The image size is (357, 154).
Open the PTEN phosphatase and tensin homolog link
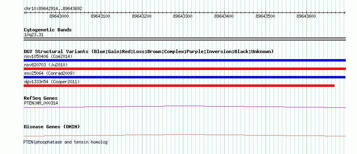coord(65,142)
